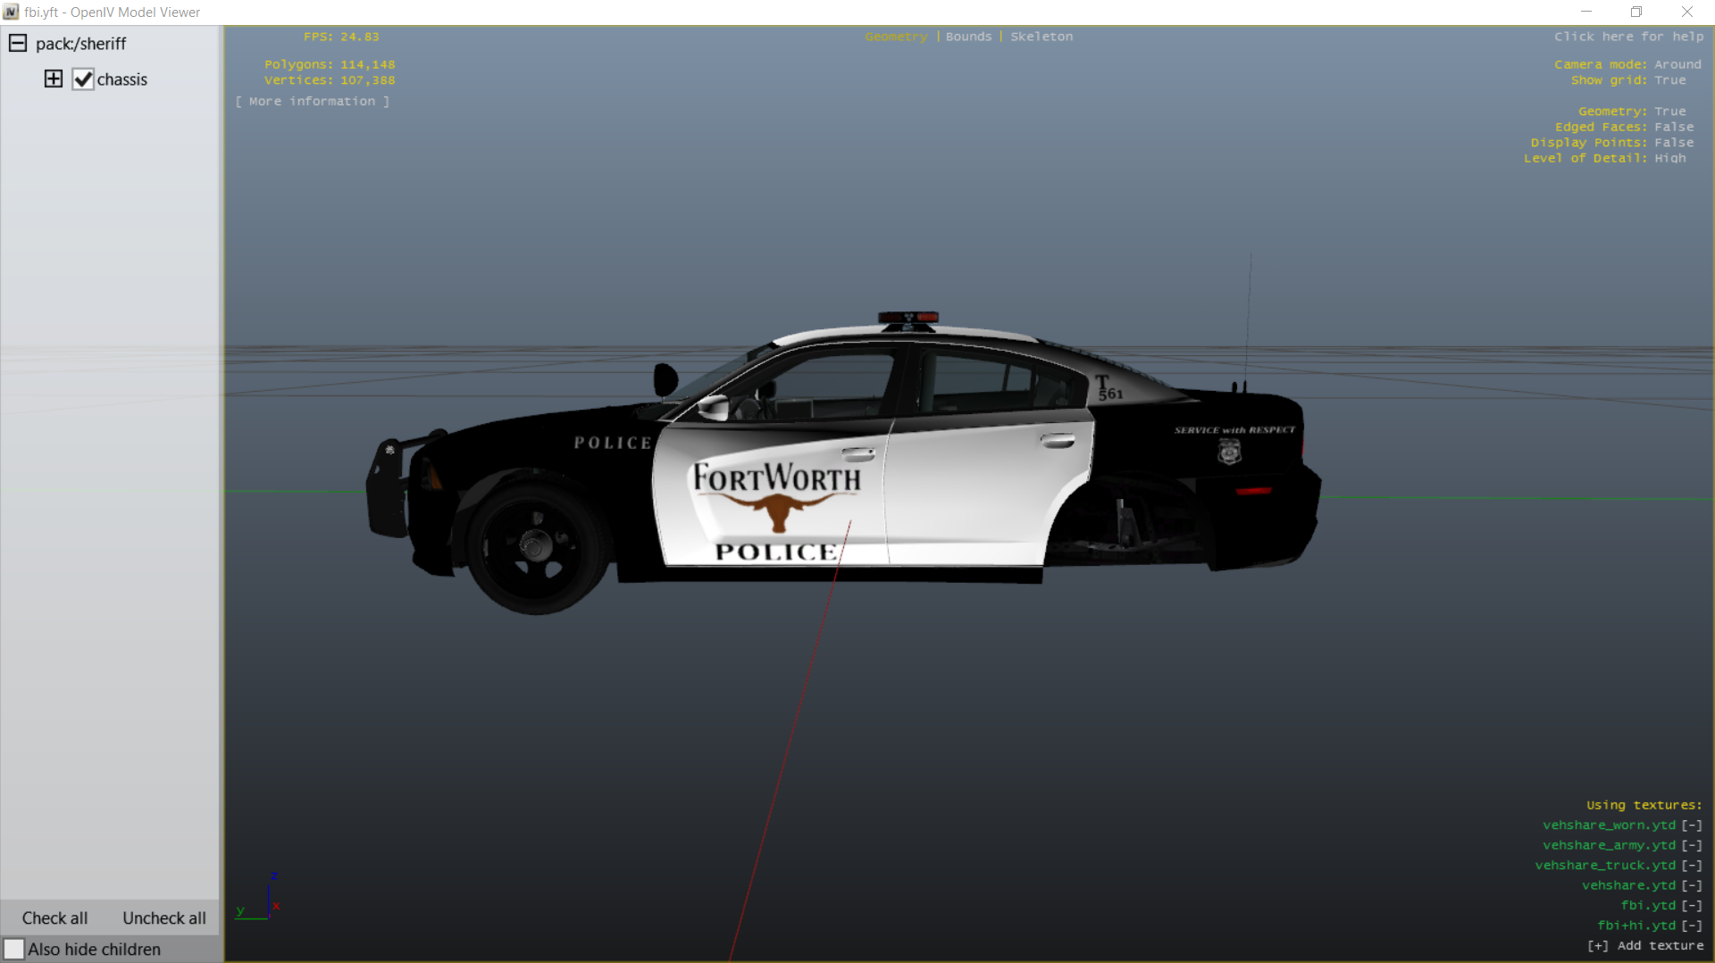Toggle the Show grid True value
Viewport: 1715px width, 963px height.
[x=1669, y=80]
